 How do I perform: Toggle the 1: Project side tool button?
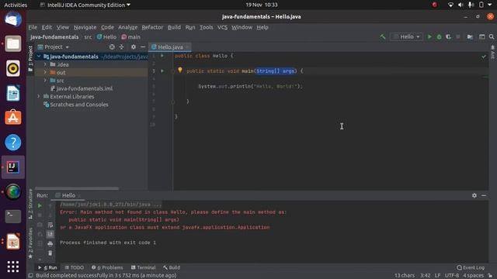tap(30, 59)
